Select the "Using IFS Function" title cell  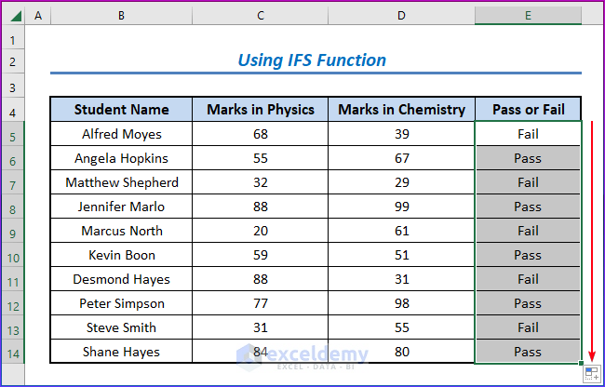tap(312, 60)
